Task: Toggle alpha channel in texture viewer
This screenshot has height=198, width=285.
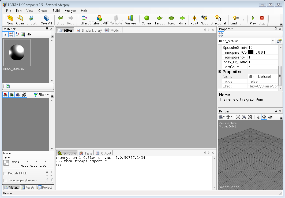Action: coord(24,95)
